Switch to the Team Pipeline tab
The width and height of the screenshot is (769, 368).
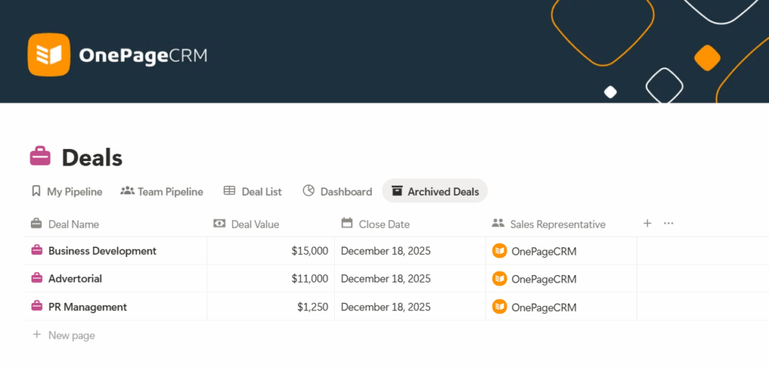162,191
